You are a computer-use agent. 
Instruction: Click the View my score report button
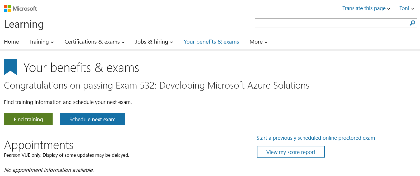[291, 152]
